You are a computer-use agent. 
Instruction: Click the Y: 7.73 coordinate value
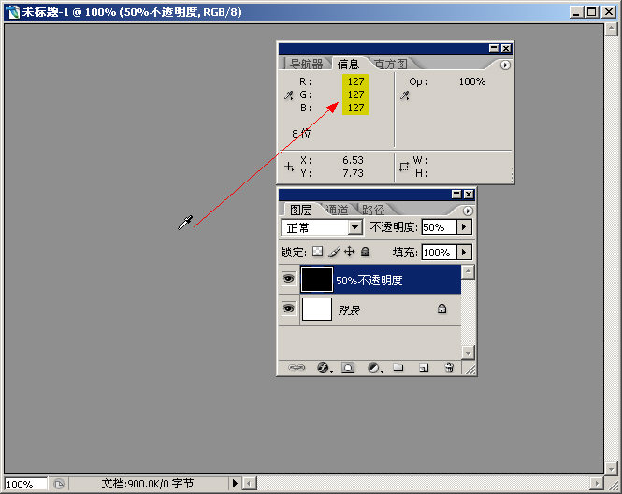click(x=353, y=173)
